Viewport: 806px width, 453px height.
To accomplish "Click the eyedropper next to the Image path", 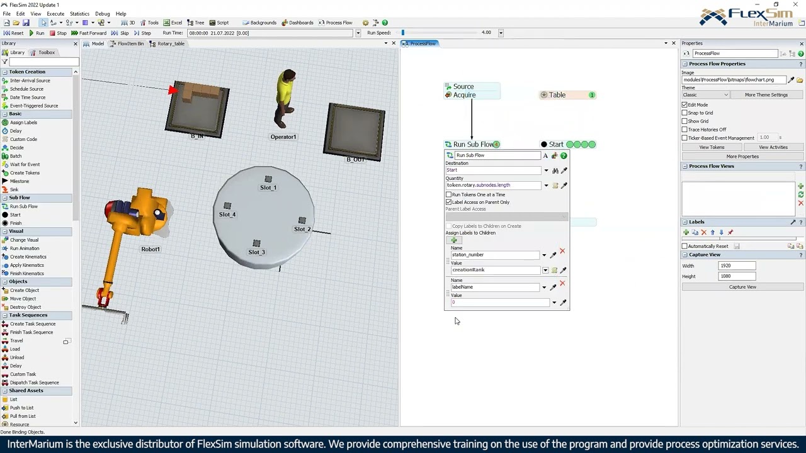I will (x=792, y=80).
